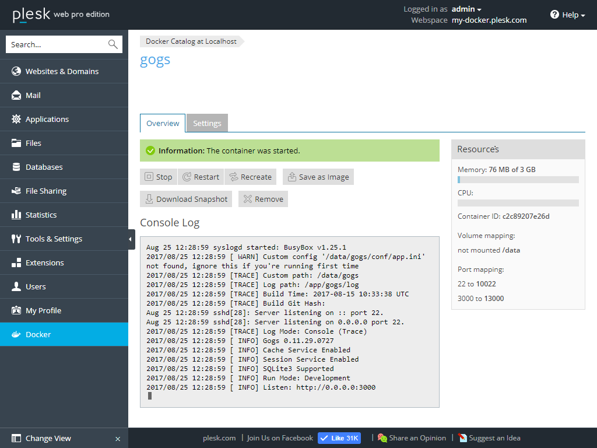Open the Websites & Domains section
The height and width of the screenshot is (448, 597).
64,71
